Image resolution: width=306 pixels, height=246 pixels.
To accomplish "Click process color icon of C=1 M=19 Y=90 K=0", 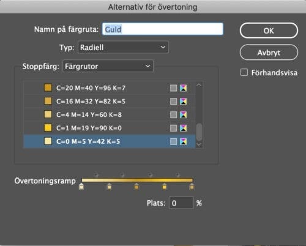I will point(173,128).
